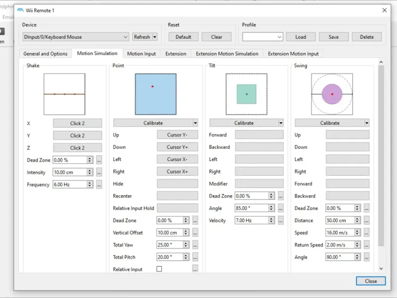This screenshot has width=397, height=298.
Task: Click the Swing Calibrate button
Action: pos(330,123)
